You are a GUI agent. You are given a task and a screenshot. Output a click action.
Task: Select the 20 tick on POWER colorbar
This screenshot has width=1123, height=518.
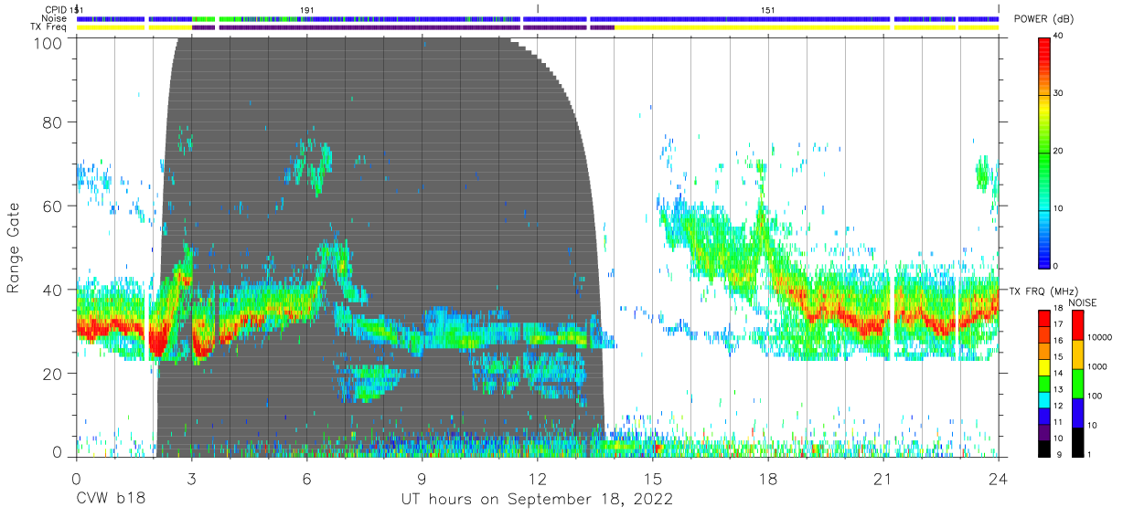[1059, 151]
